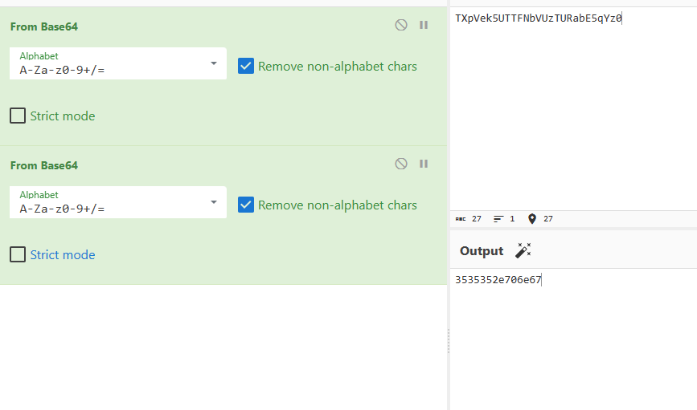Click the second From Base64 operation title
Viewport: 697px width, 410px height.
44,165
